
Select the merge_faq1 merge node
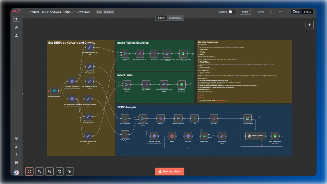coord(125,54)
